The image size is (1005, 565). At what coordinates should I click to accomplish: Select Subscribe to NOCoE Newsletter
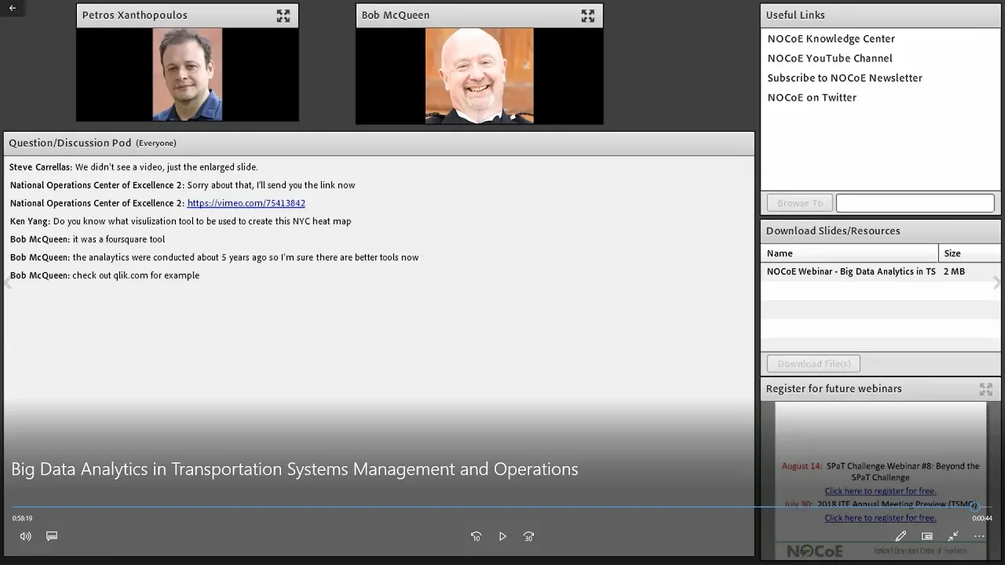[x=844, y=78]
